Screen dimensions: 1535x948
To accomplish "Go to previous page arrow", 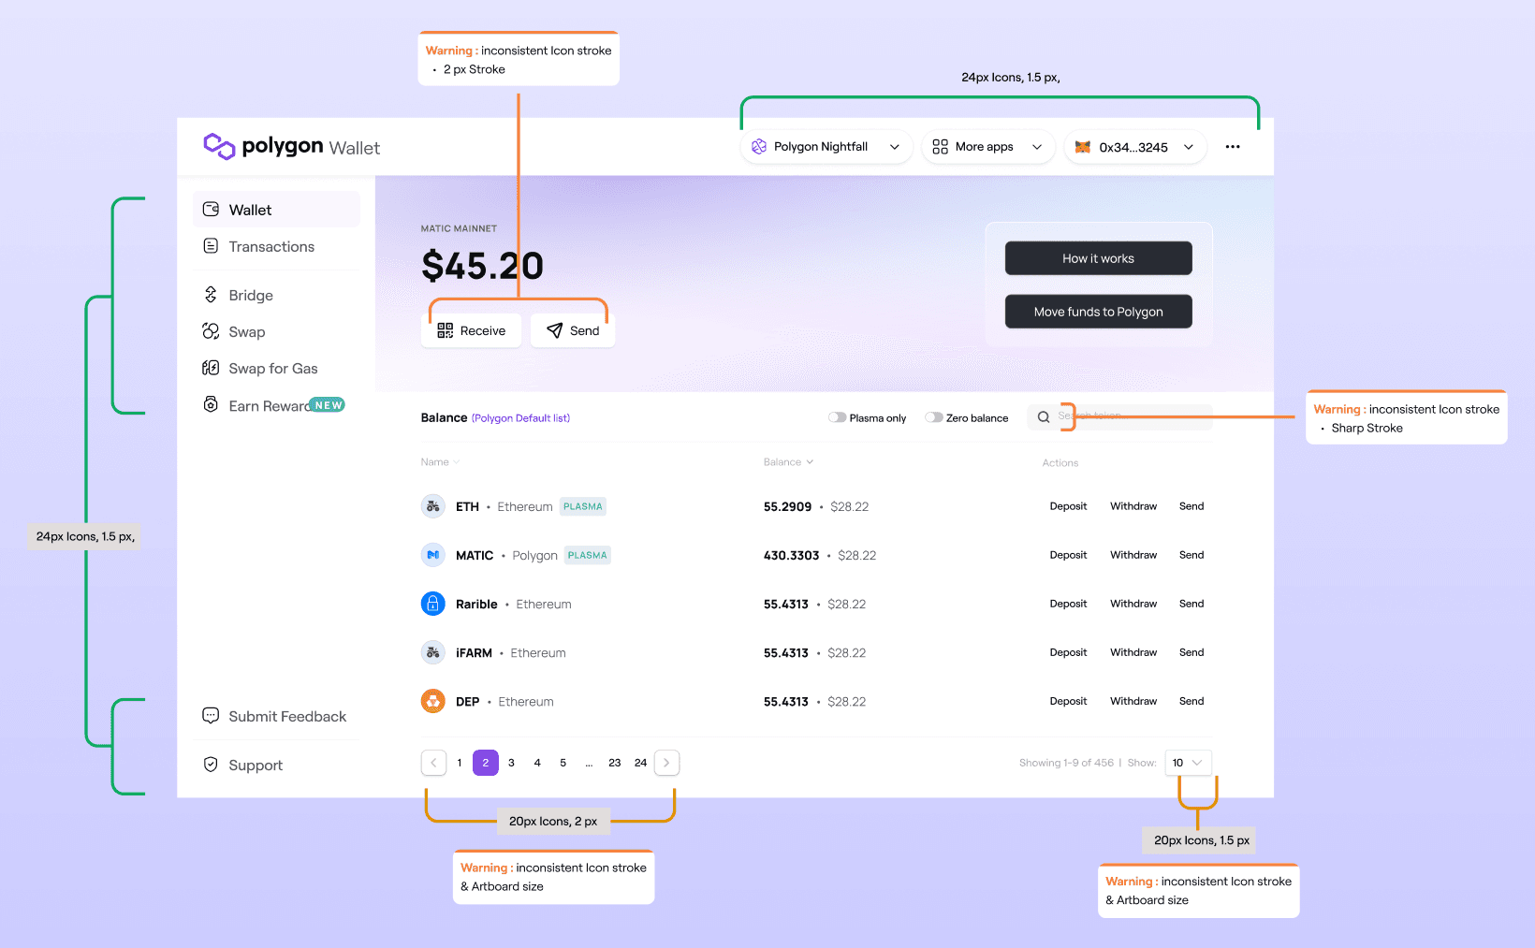I will pos(433,763).
